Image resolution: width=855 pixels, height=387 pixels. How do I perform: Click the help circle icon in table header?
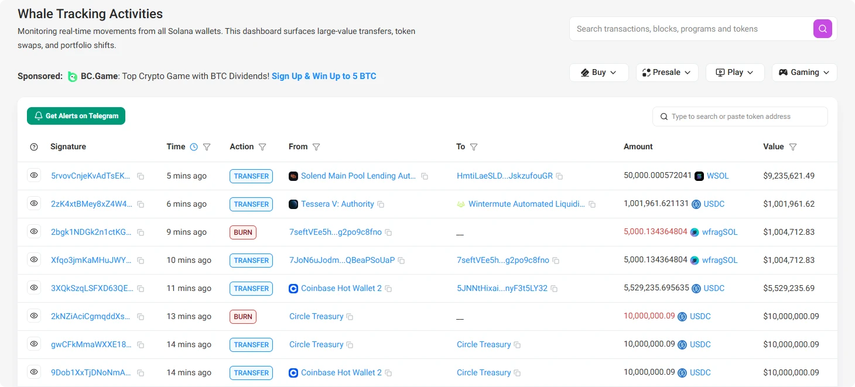tap(33, 147)
